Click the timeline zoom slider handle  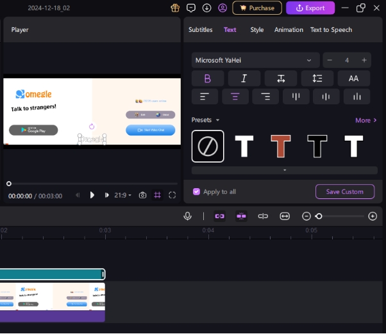[x=319, y=216]
